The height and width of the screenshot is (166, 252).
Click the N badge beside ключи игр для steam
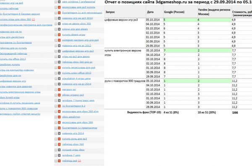pyautogui.click(x=59, y=29)
